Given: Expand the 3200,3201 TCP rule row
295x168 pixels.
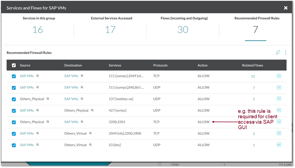Looking at the screenshot, I should (x=279, y=122).
